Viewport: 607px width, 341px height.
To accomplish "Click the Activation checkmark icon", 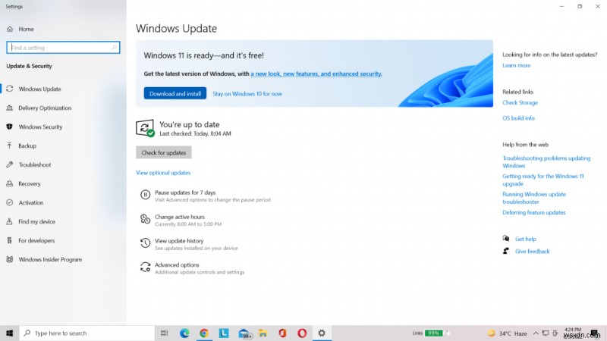I will (x=10, y=202).
